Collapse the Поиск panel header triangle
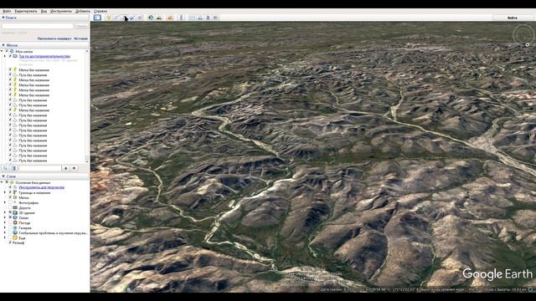 click(x=3, y=18)
